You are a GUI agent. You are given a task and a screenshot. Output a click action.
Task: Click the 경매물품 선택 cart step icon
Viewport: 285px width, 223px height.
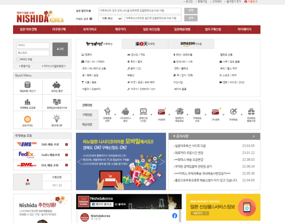107,112
